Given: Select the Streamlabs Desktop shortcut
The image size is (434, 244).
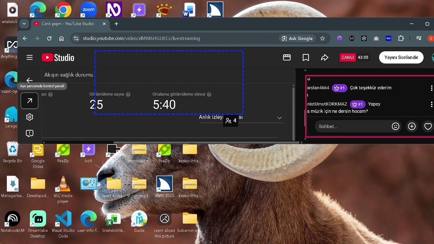Looking at the screenshot, I should pos(38,224).
